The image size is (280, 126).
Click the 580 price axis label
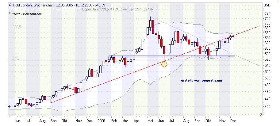pyautogui.click(x=268, y=54)
